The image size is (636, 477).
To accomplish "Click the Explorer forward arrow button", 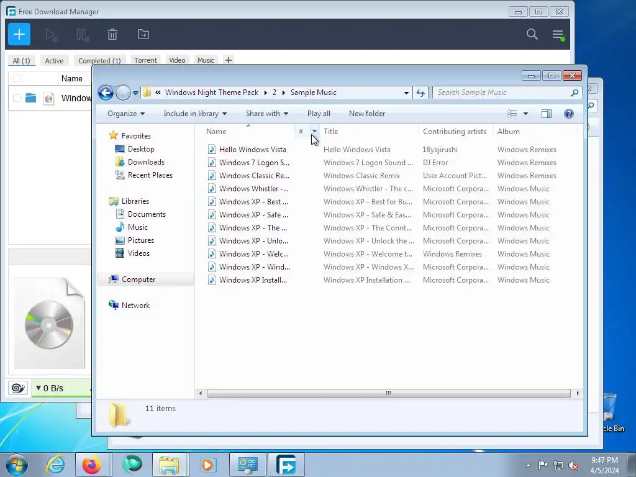I will coord(123,93).
